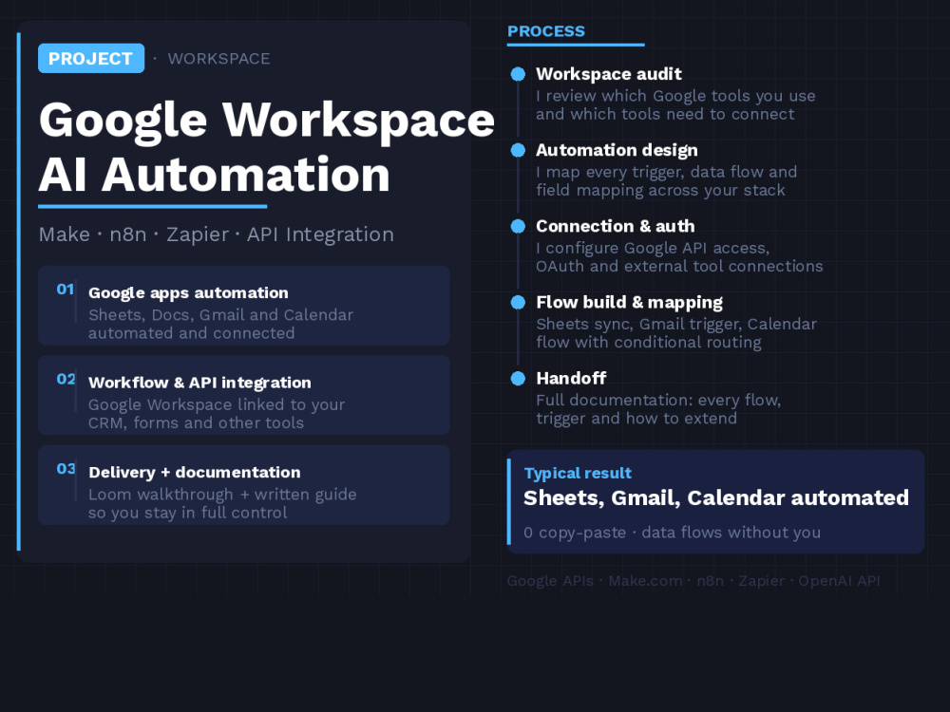Click the Connection & auth step title
Viewport: 950px width, 712px height.
[x=616, y=227]
